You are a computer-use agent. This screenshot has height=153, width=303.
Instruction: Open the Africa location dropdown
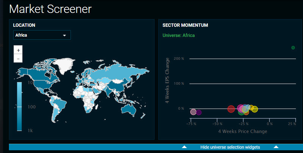pos(42,35)
